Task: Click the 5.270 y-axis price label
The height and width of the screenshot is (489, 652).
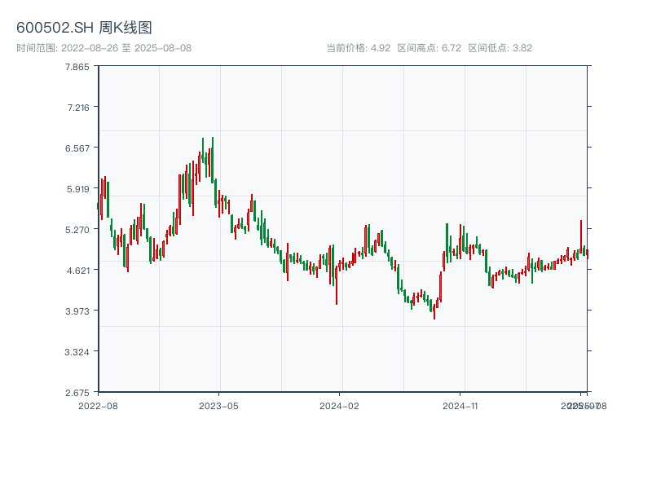Action: pos(77,230)
